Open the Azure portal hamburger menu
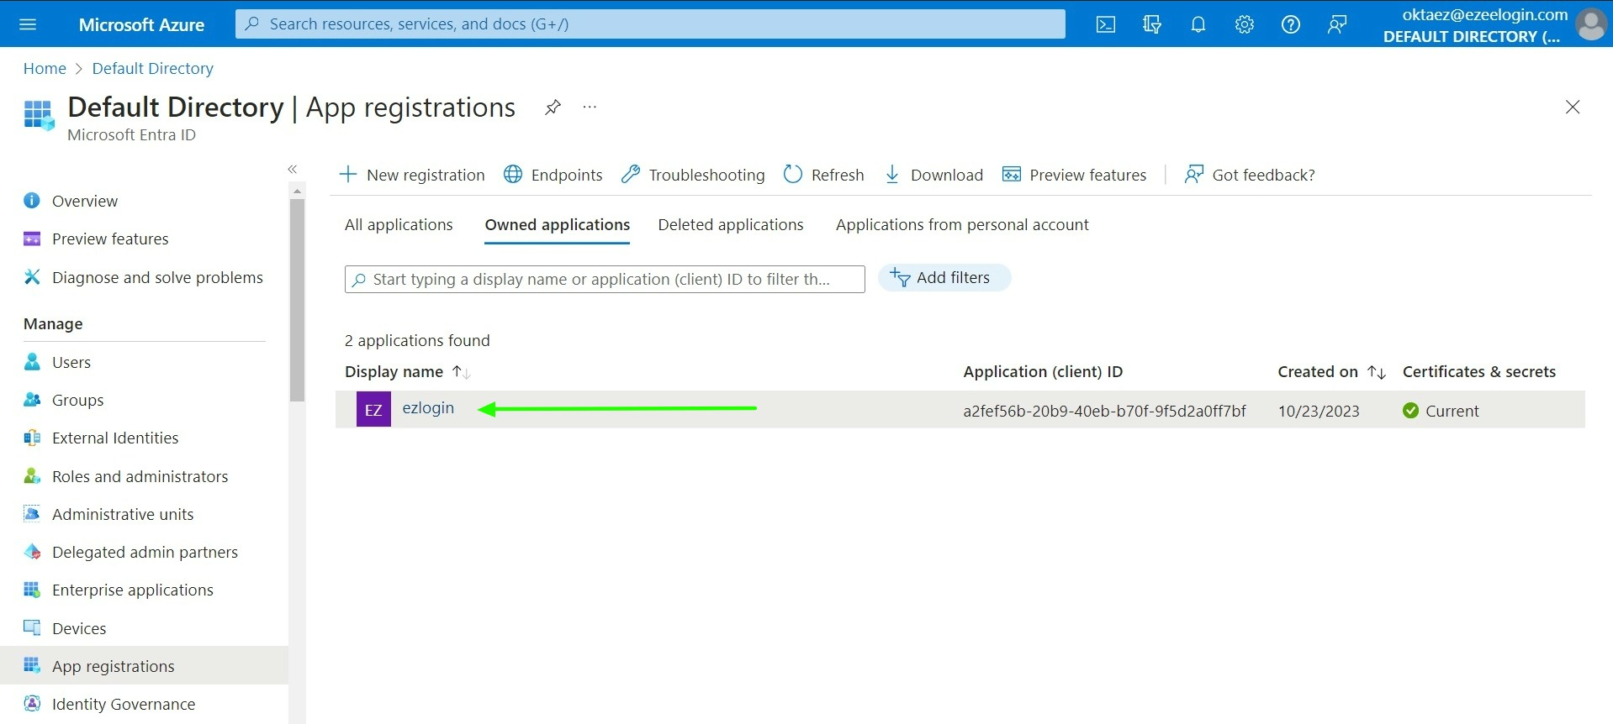Viewport: 1613px width, 724px height. (28, 24)
